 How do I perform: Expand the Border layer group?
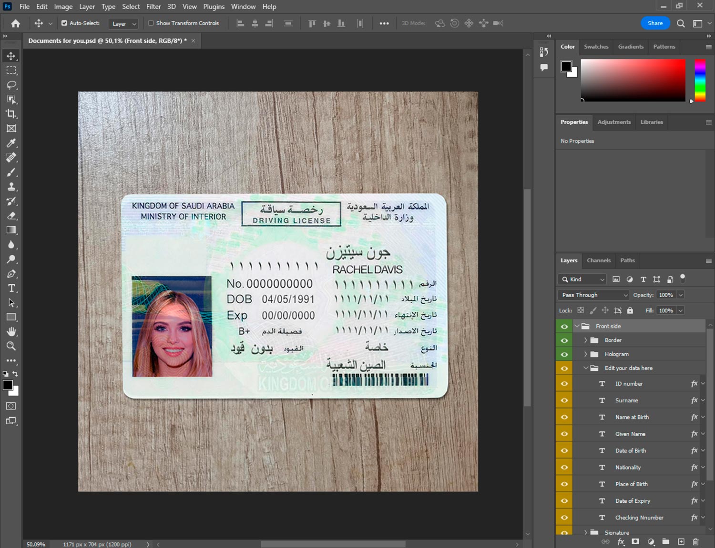[585, 340]
